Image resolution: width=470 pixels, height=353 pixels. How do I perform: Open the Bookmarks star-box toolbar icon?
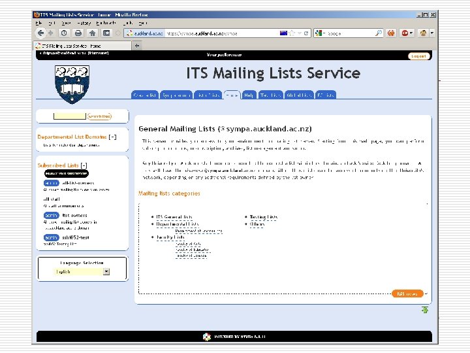tap(106, 33)
